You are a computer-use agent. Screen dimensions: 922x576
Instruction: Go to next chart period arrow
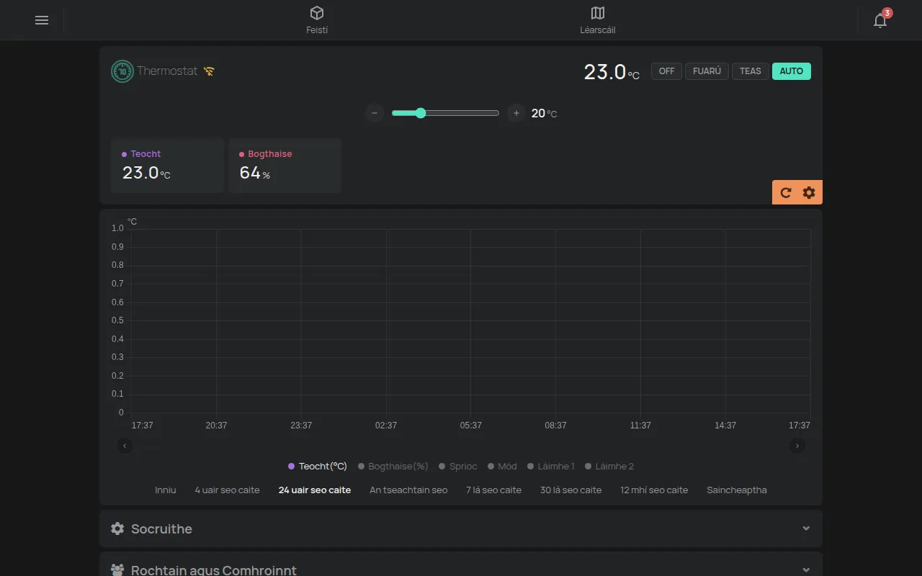(797, 446)
